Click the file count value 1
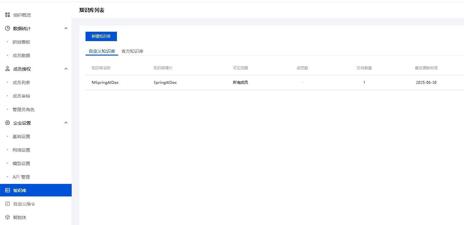The image size is (464, 225). point(364,83)
